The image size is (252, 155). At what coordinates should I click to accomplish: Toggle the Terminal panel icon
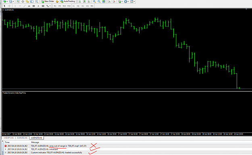point(32,2)
